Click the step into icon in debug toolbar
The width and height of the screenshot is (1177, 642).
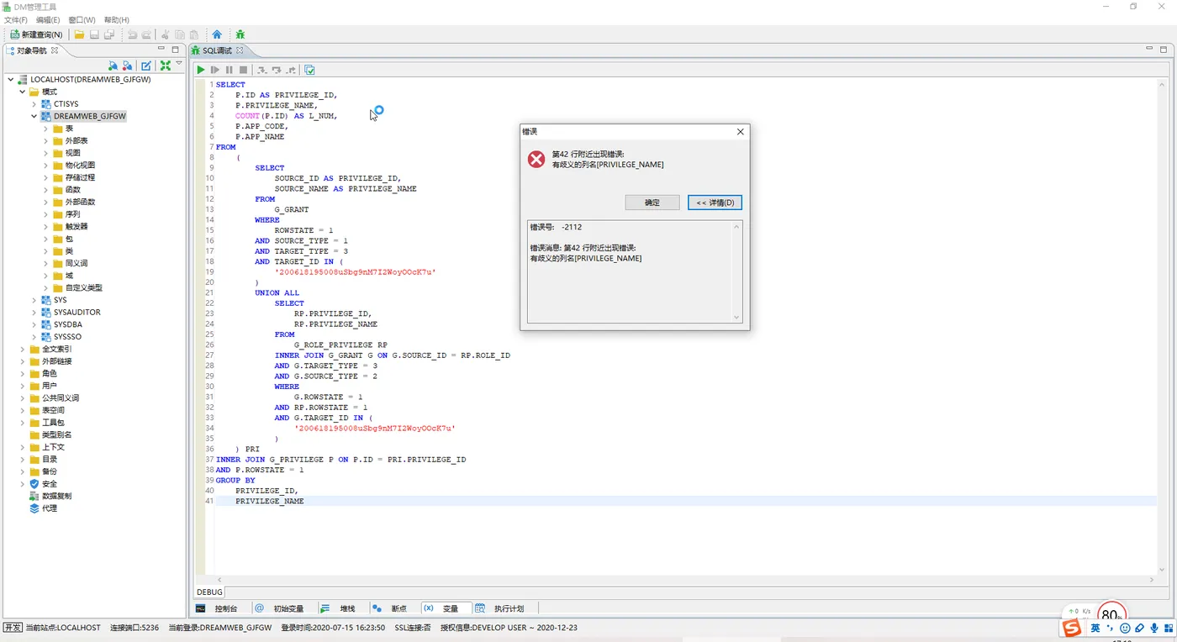coord(262,70)
